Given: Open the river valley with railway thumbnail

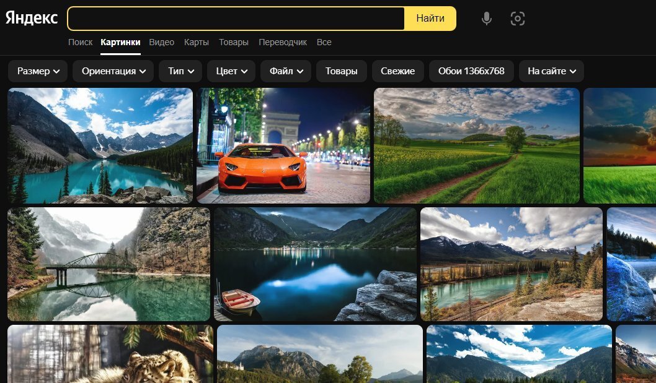Looking at the screenshot, I should 512,264.
